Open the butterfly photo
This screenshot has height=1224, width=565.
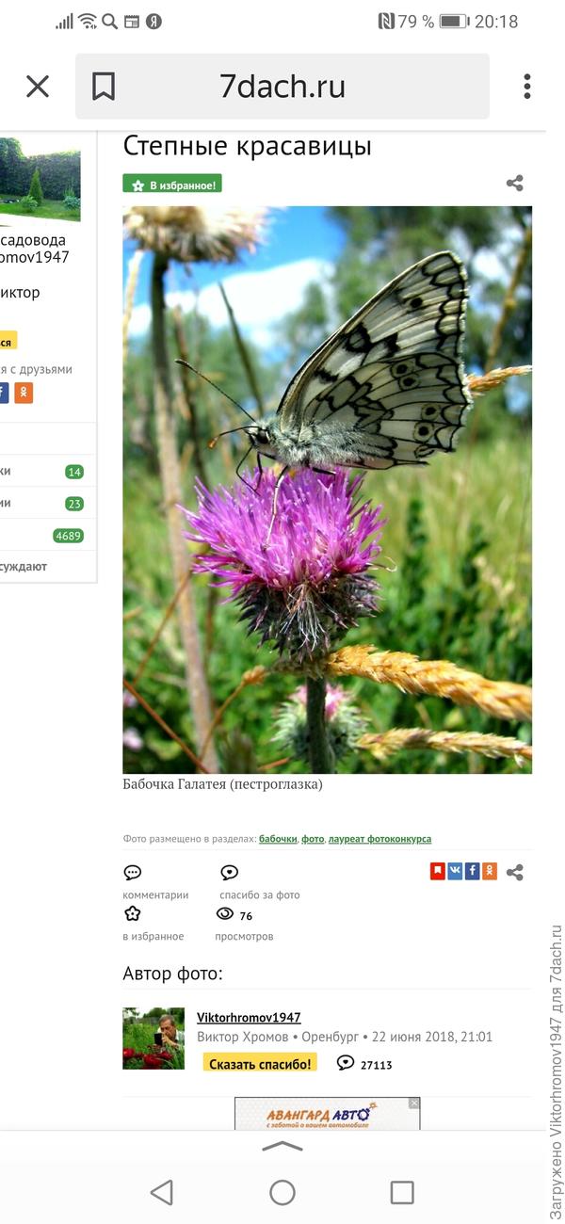point(327,490)
